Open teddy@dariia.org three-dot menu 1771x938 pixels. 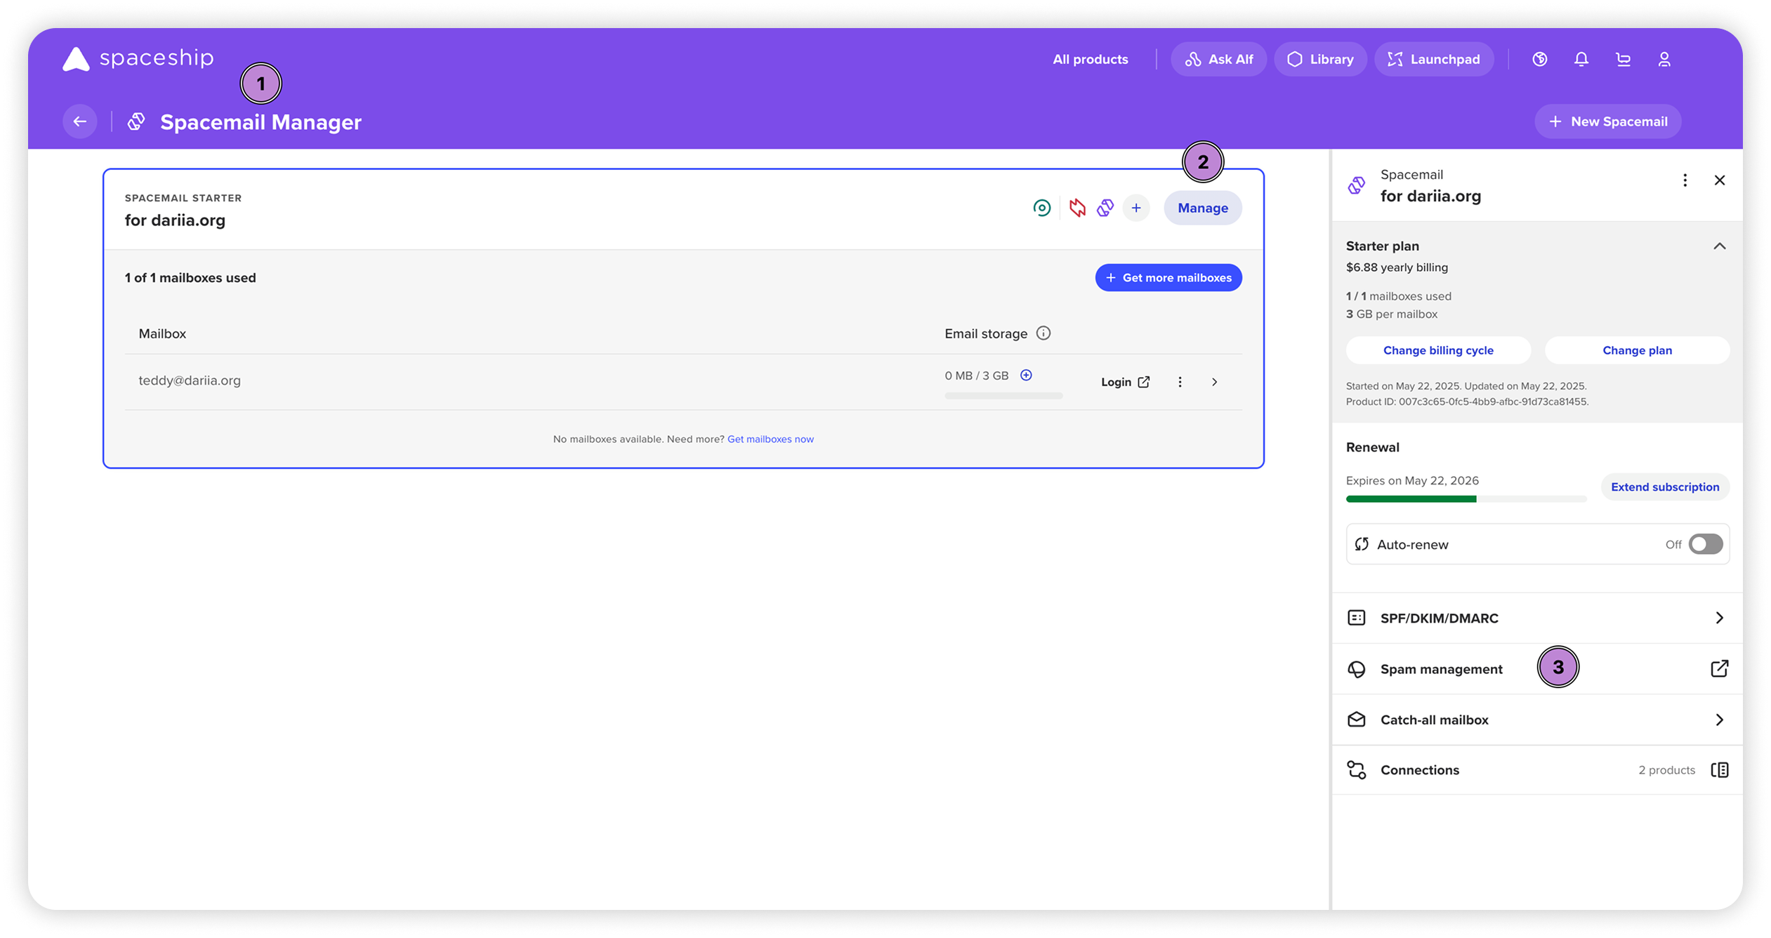coord(1180,382)
